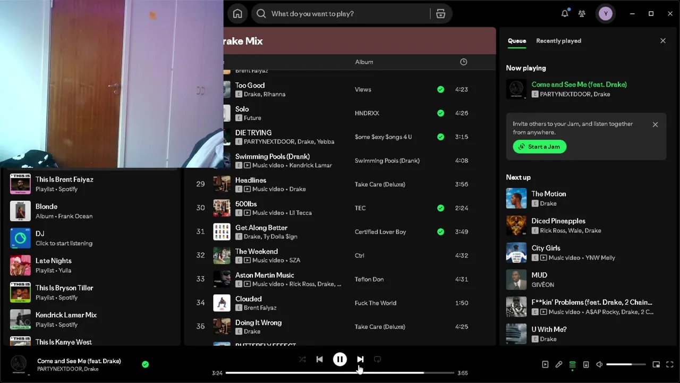Play Aston Martin Music track
The width and height of the screenshot is (680, 383).
[x=340, y=279]
